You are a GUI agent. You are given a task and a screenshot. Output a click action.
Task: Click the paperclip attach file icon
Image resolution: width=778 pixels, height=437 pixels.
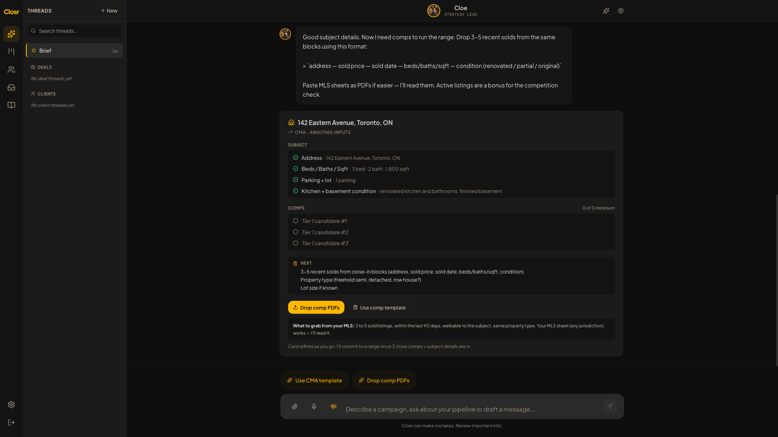[295, 407]
